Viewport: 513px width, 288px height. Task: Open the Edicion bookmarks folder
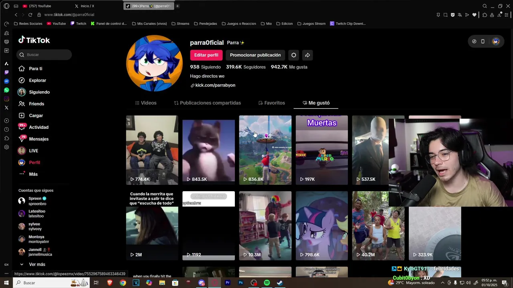[x=284, y=24]
